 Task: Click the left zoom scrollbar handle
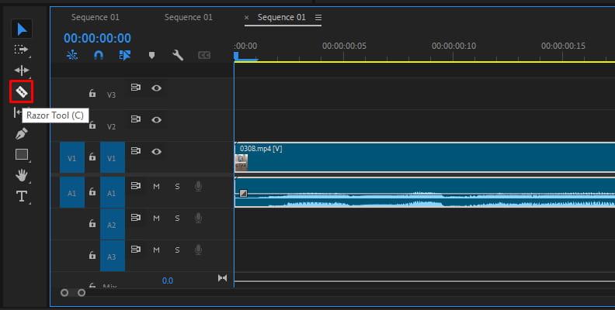click(64, 293)
